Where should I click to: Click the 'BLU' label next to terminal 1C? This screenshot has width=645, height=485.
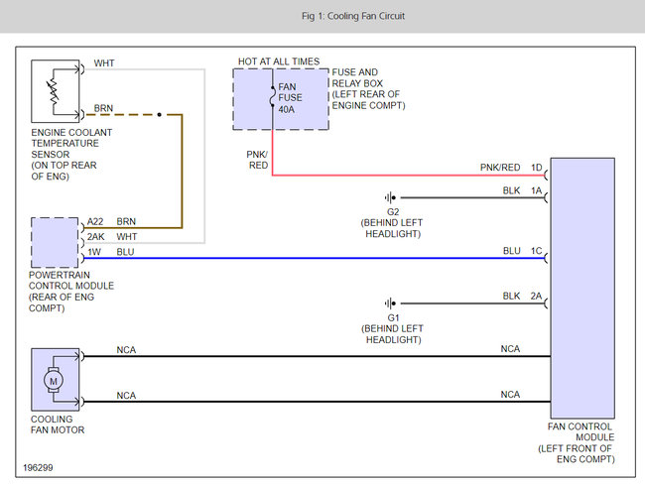(x=512, y=251)
